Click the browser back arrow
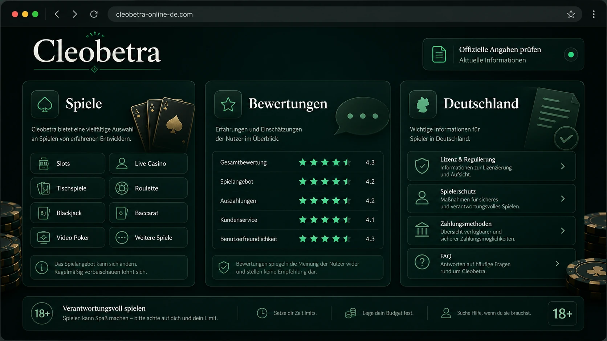 pos(57,14)
